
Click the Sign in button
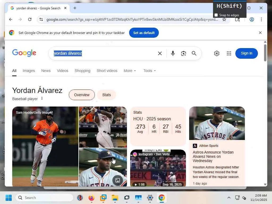coord(246,53)
